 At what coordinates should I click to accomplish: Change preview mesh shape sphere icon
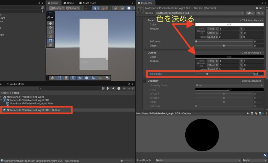[252, 114]
